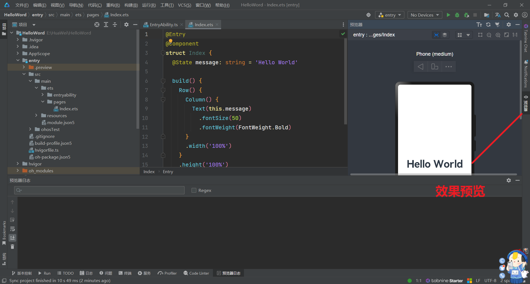Screen dimensions: 530x284
Task: Refresh the previewer with reload icon
Action: pos(488,25)
